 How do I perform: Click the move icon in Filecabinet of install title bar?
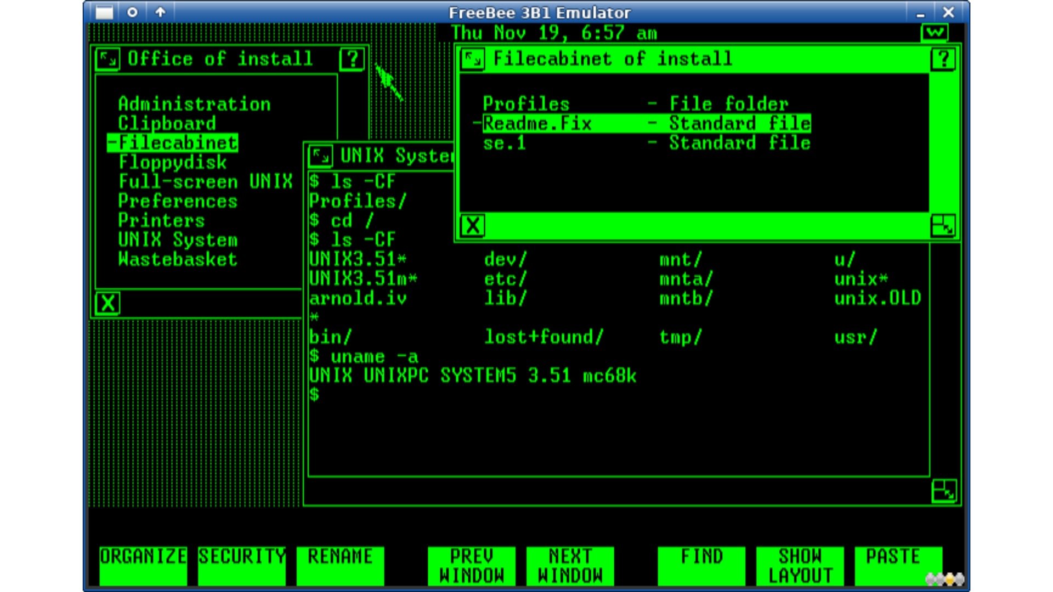point(473,59)
